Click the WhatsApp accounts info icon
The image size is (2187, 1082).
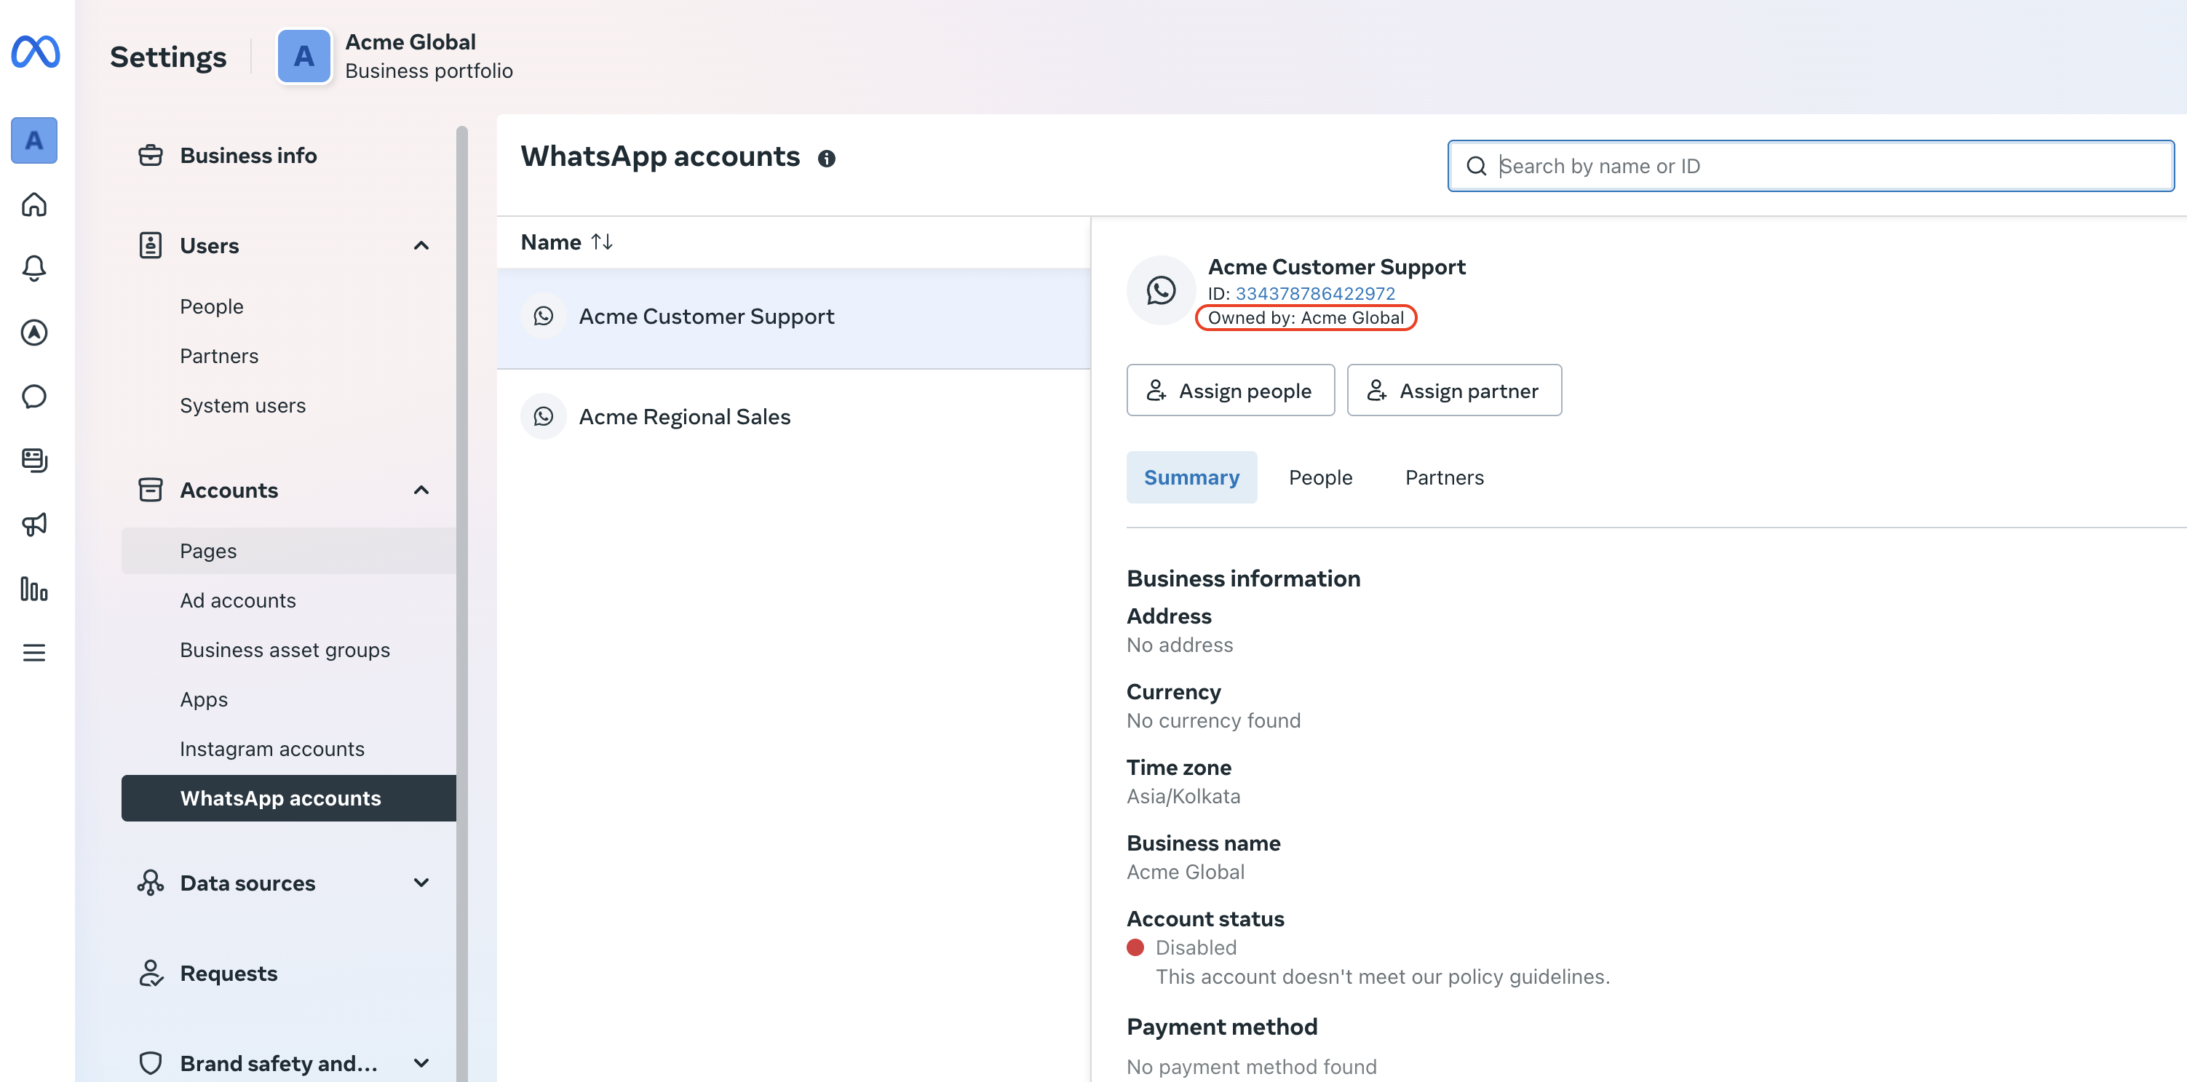(x=826, y=159)
